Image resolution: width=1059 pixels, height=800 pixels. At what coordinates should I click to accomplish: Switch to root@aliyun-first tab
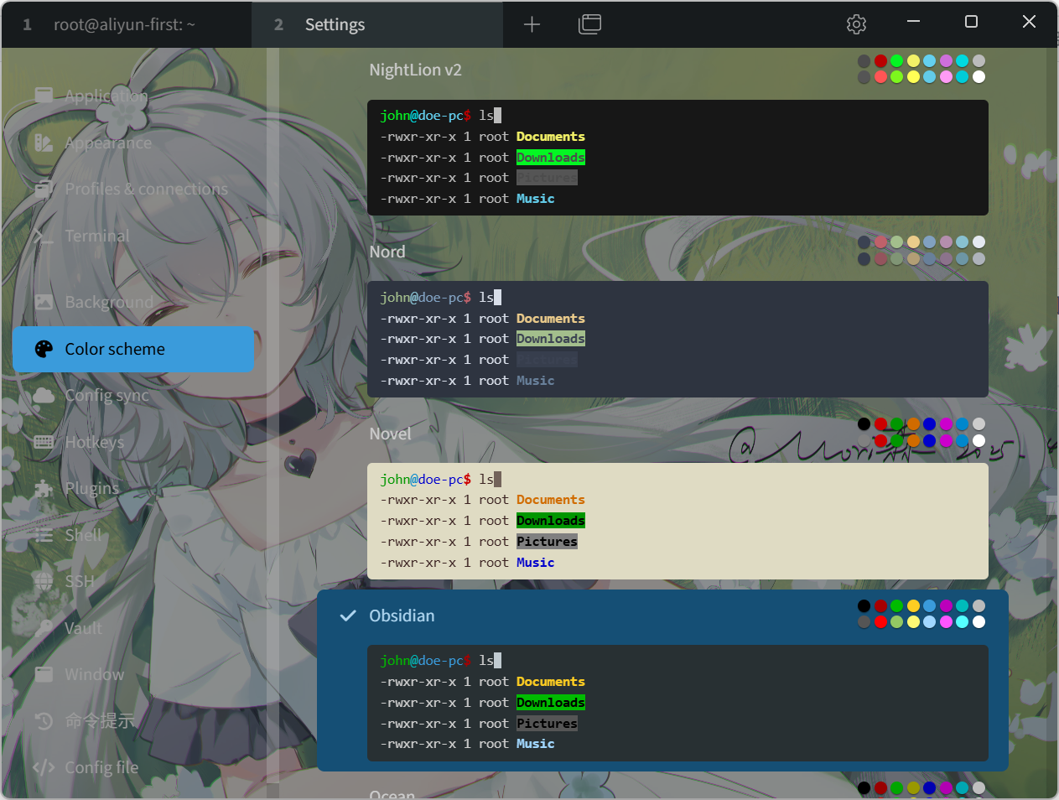[124, 24]
